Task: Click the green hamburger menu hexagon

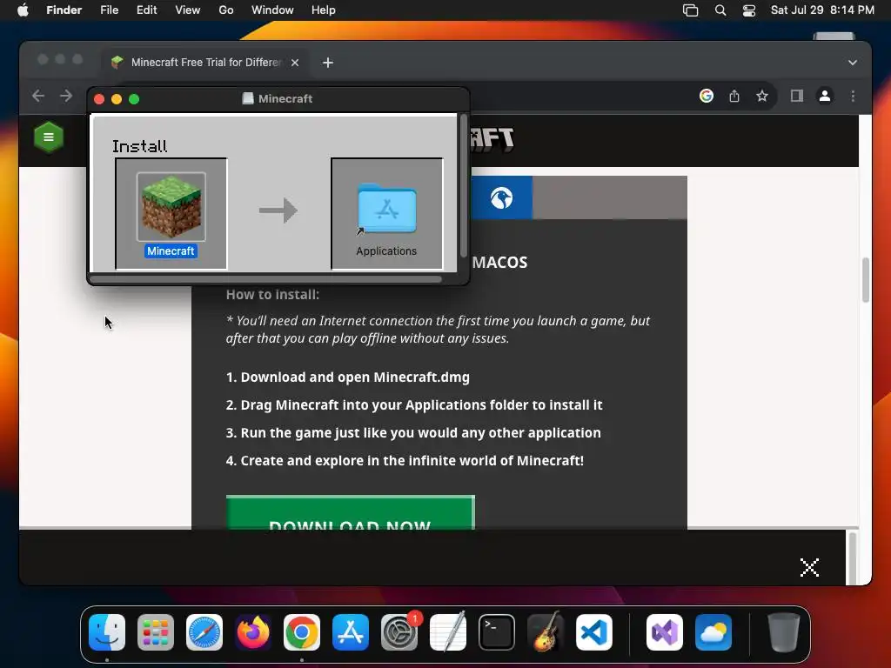Action: coord(49,137)
